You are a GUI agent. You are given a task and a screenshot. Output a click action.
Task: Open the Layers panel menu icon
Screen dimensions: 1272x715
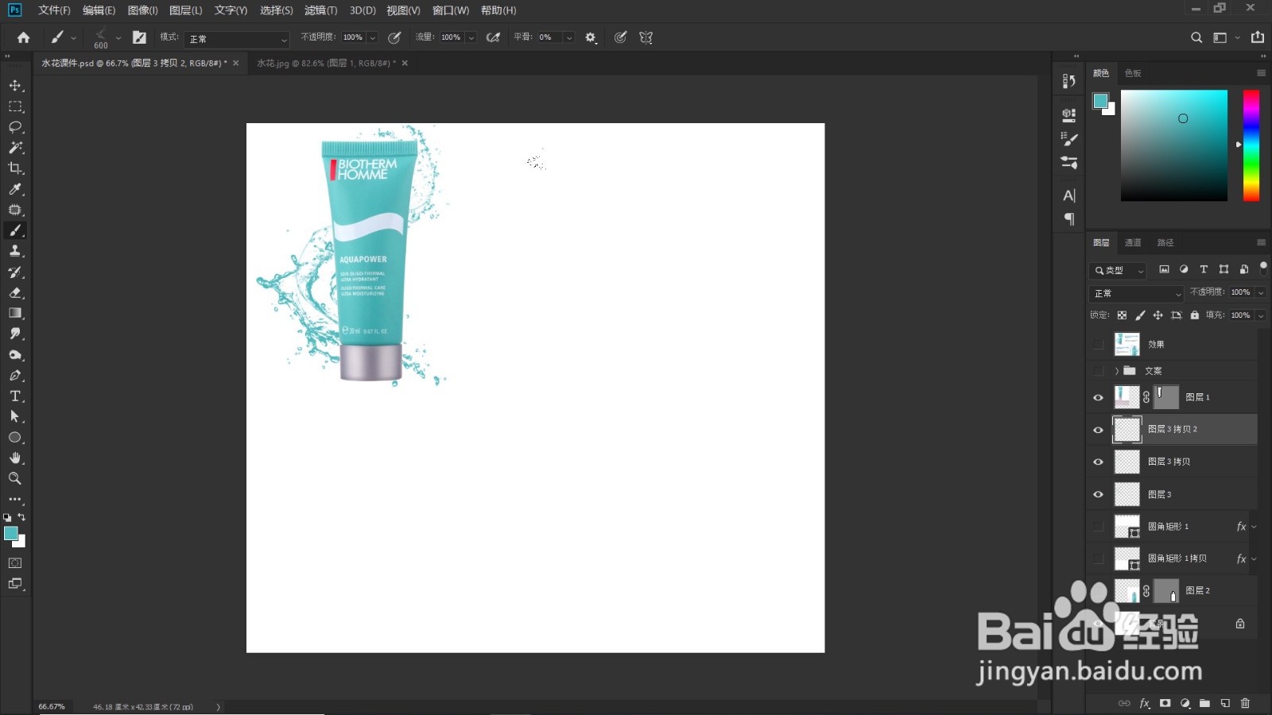1261,242
